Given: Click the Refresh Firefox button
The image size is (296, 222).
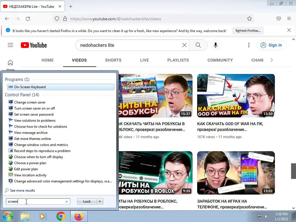Looking at the screenshot, I should pyautogui.click(x=248, y=31).
